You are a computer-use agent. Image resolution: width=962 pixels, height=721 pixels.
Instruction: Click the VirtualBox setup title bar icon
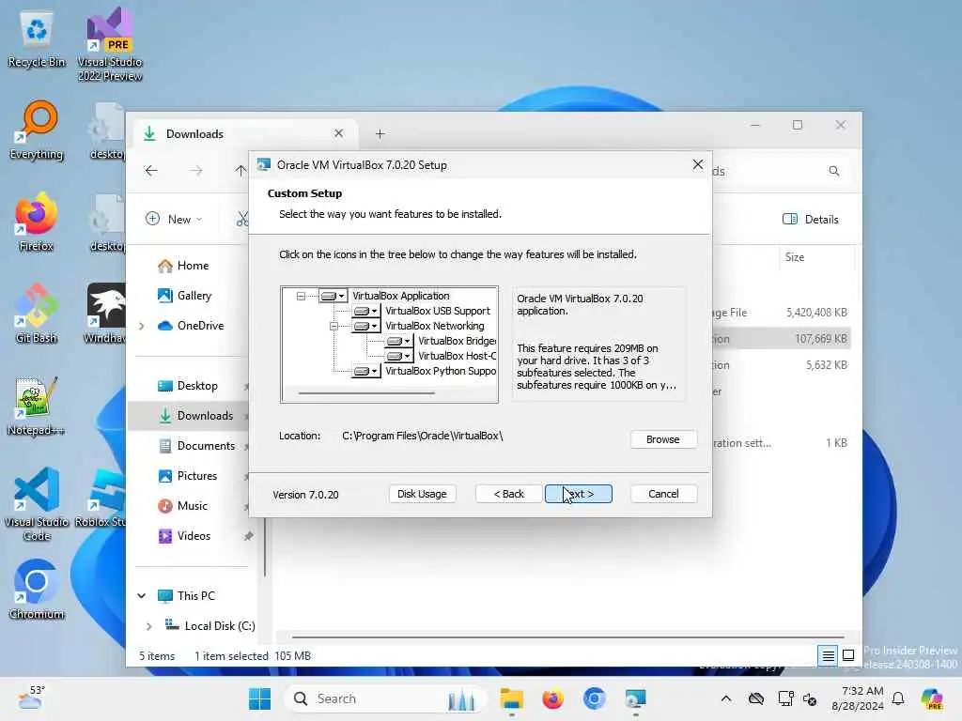[264, 165]
